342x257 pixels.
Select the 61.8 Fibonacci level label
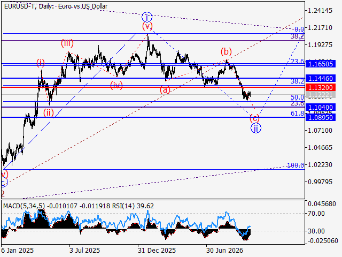pos(298,113)
